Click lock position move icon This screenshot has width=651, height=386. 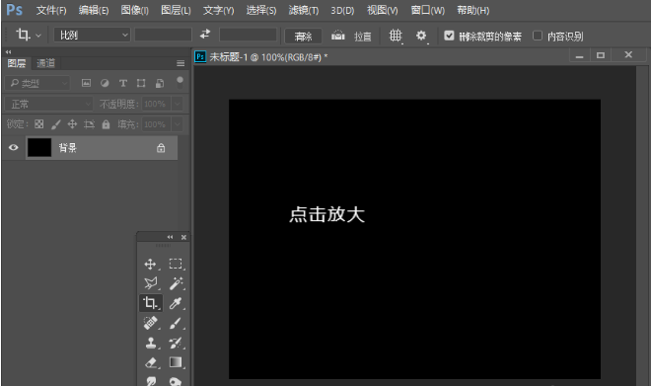coord(72,123)
